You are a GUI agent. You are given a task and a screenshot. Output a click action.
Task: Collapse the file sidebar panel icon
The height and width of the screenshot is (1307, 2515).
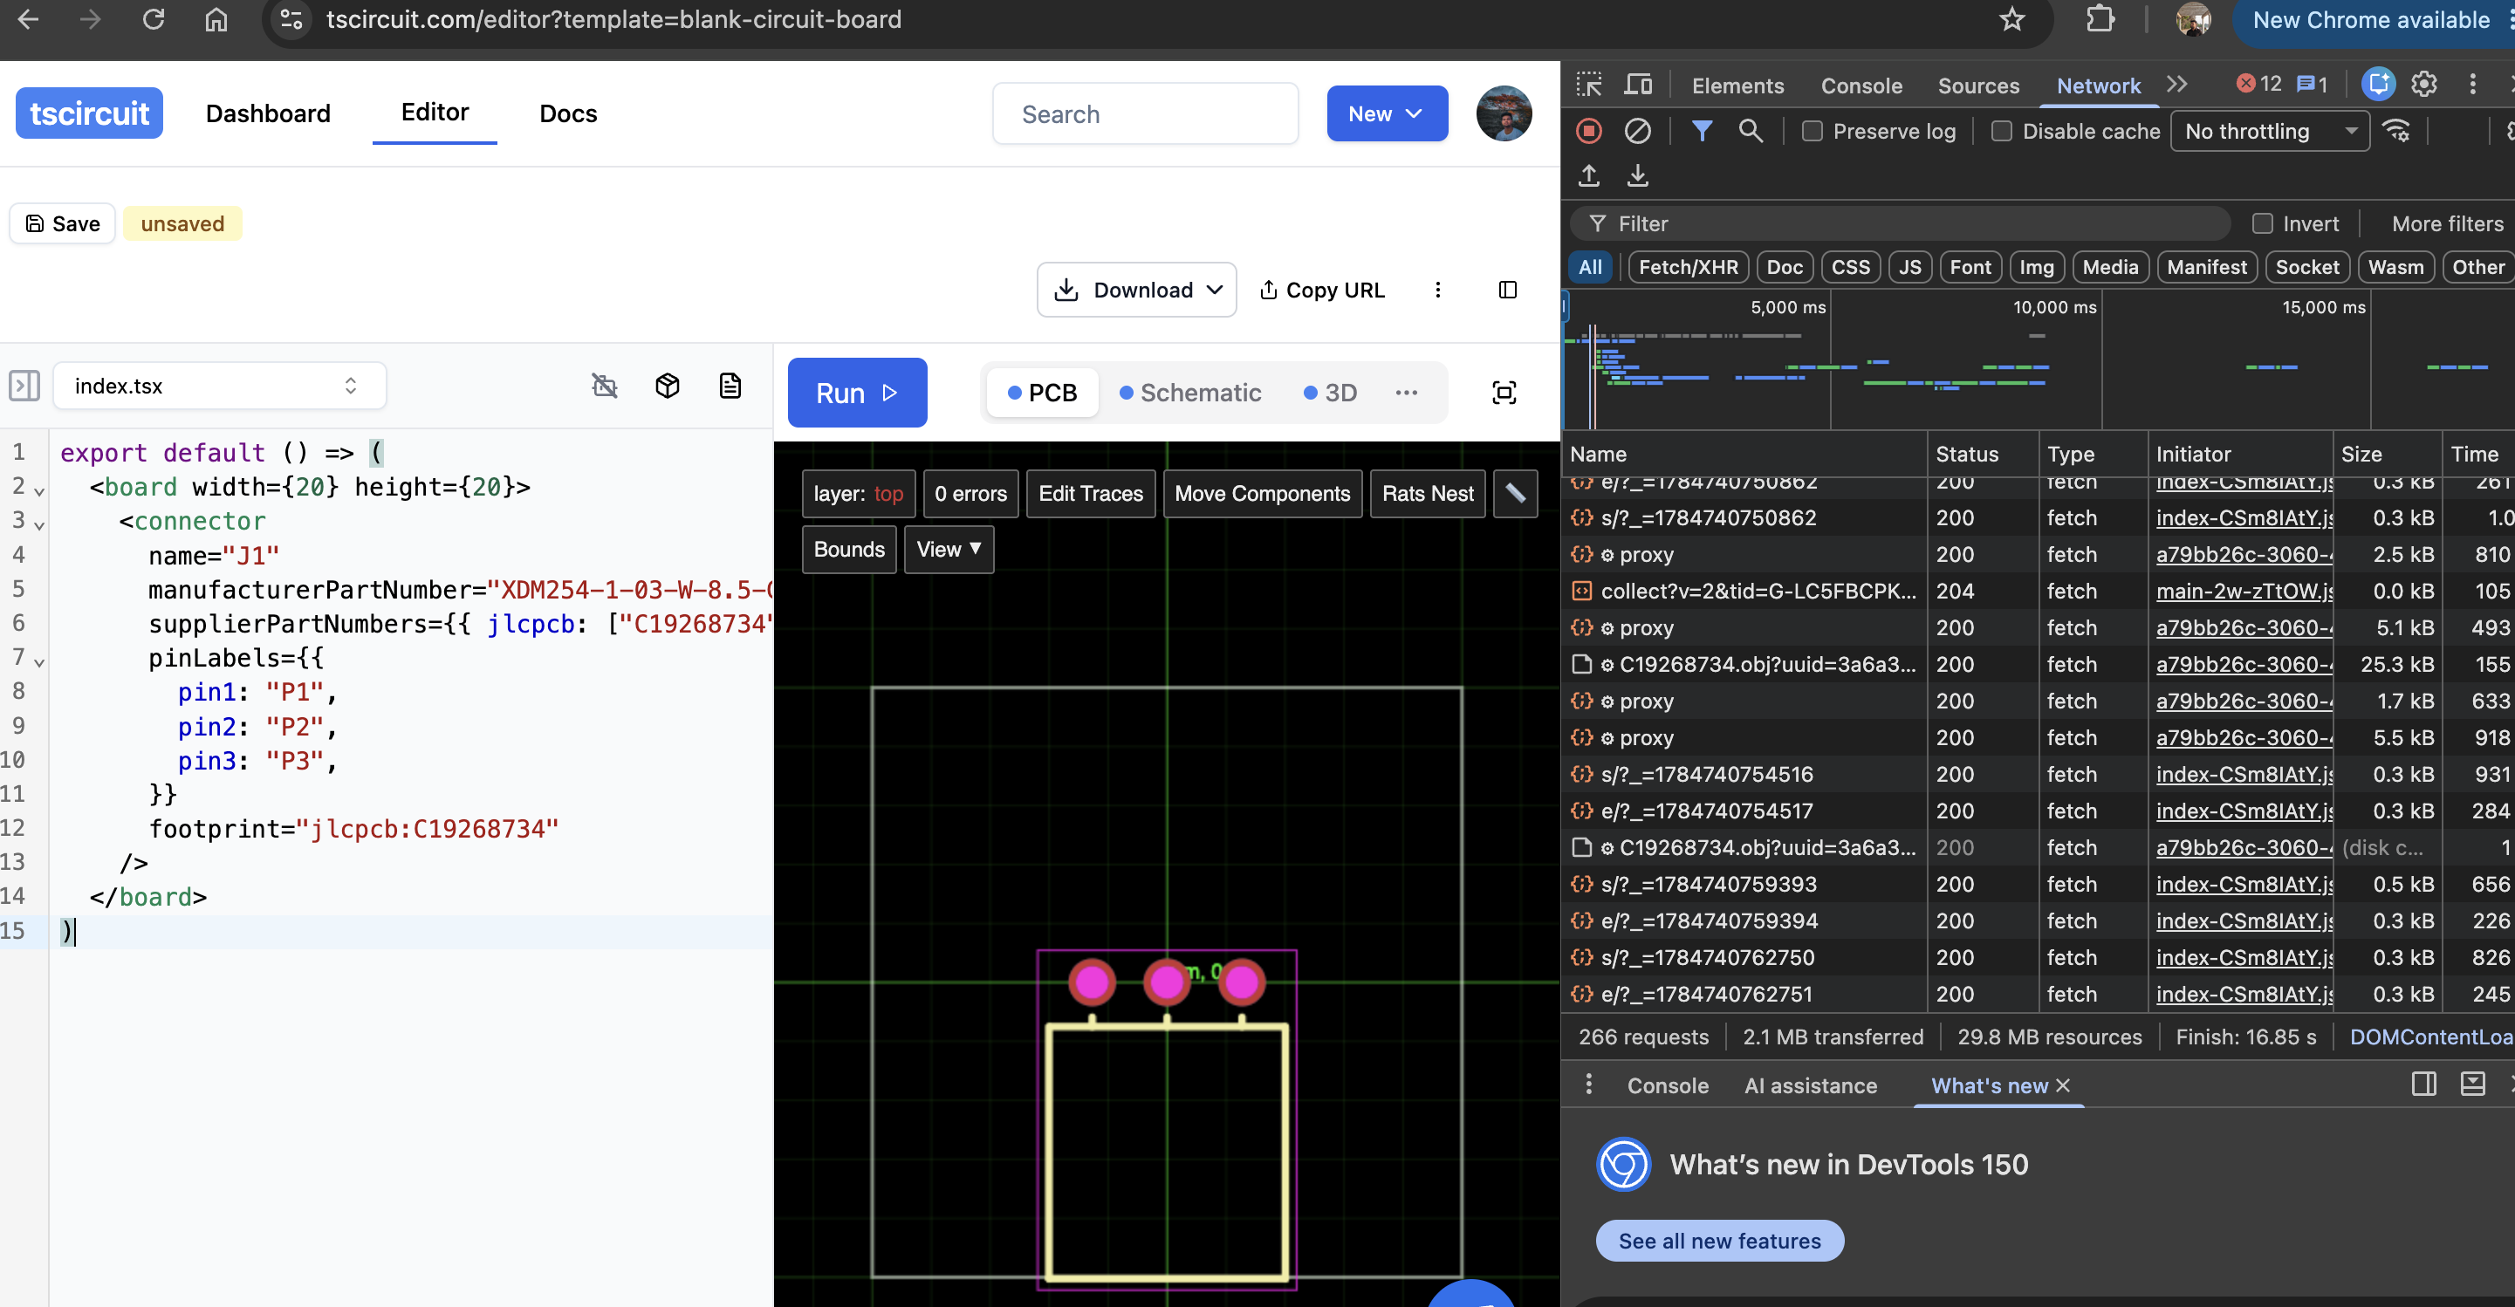(x=24, y=386)
